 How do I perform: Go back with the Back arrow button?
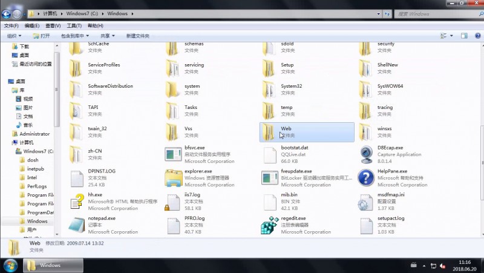pyautogui.click(x=6, y=14)
